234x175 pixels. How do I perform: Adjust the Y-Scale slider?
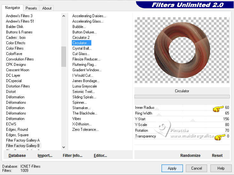tap(182, 125)
